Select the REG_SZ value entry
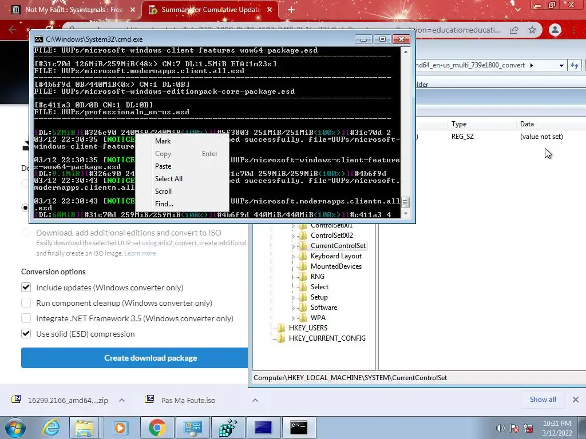 pyautogui.click(x=462, y=137)
